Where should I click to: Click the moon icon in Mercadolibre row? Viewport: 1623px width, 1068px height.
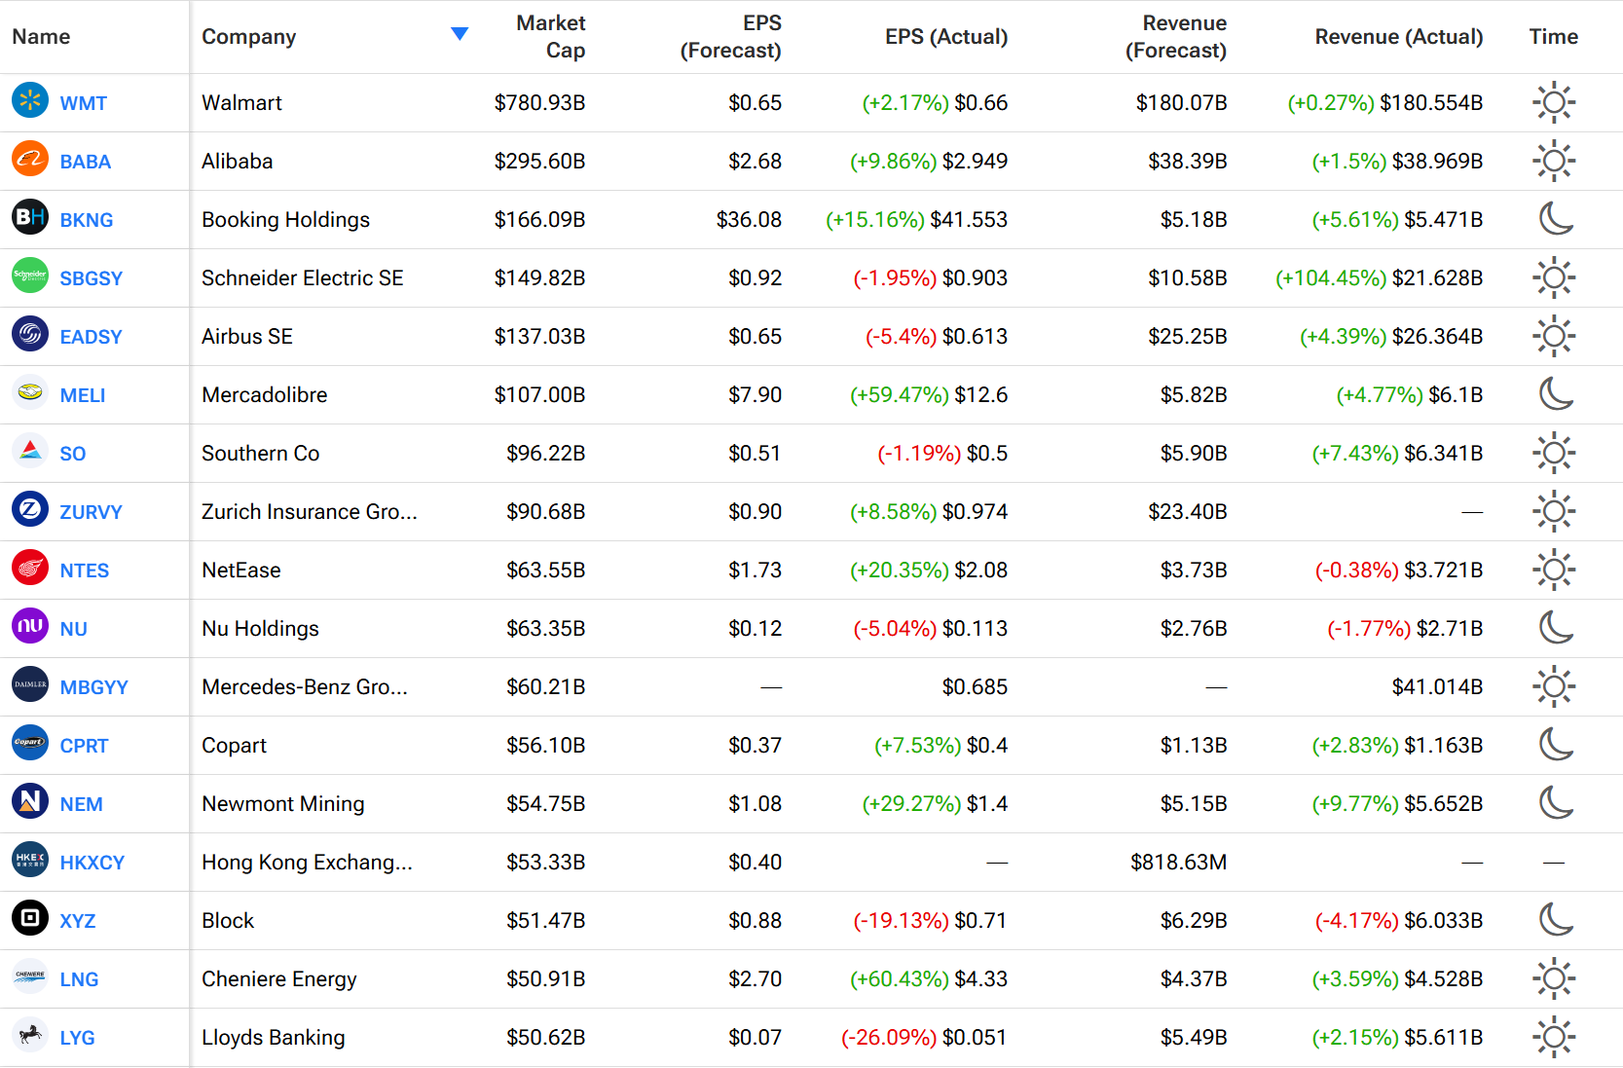coord(1556,393)
